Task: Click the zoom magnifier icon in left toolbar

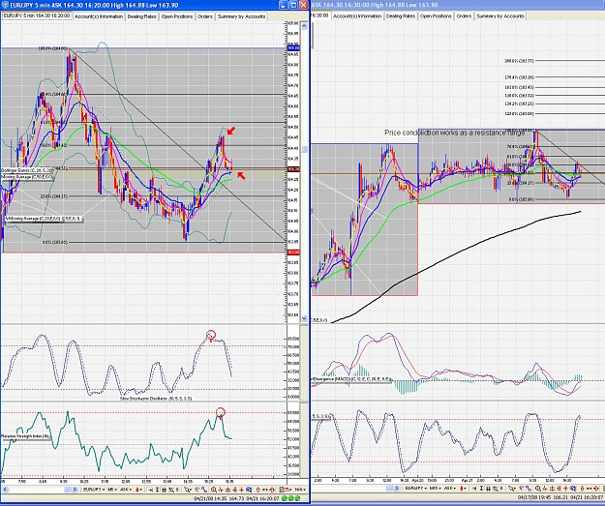Action: (x=213, y=490)
